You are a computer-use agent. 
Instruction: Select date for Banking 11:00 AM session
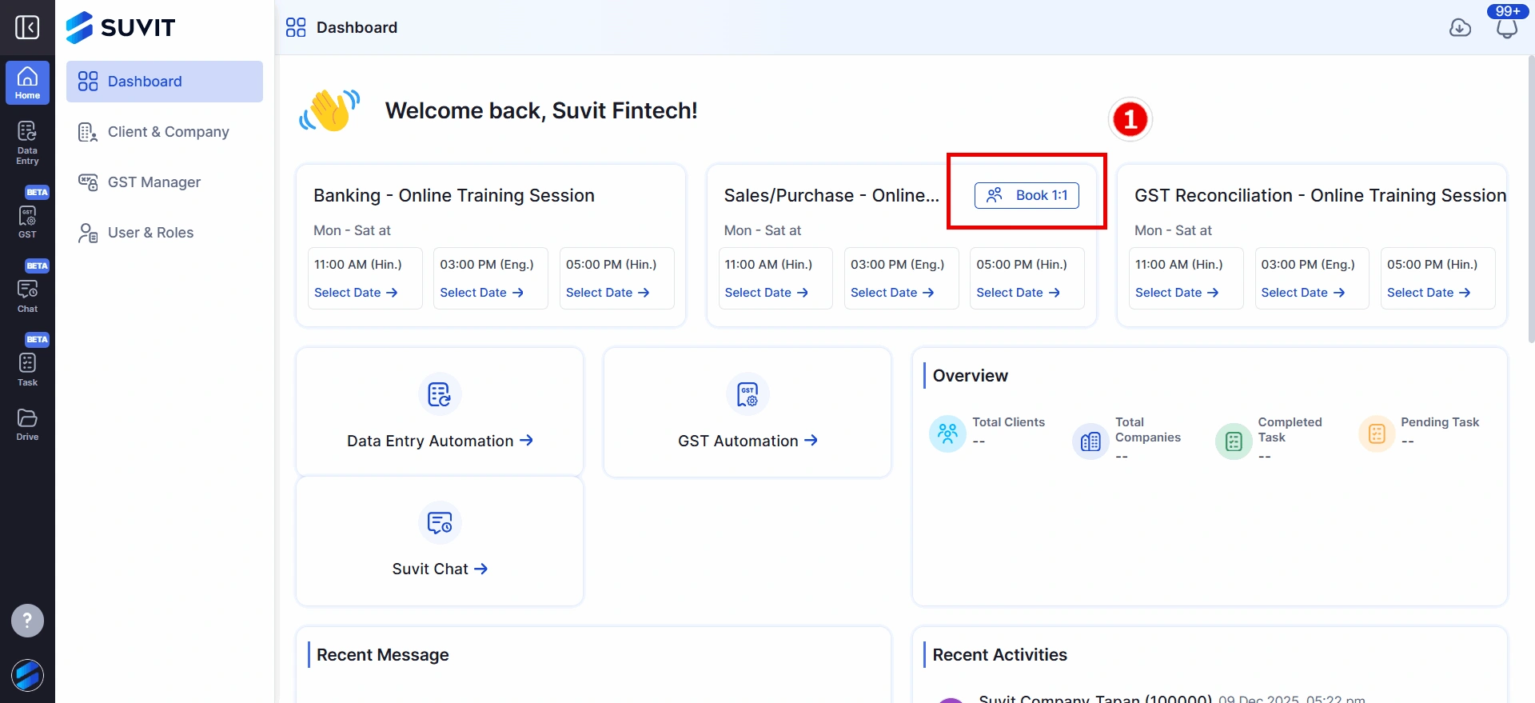pos(356,293)
